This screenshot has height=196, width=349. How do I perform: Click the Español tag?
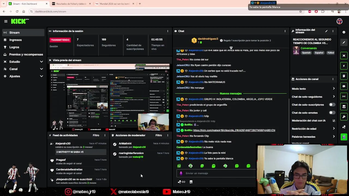319,53
